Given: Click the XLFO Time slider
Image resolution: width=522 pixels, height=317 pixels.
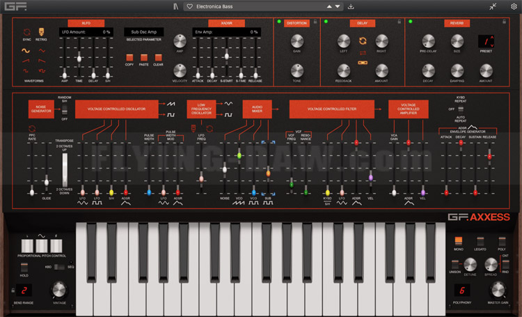Looking at the screenshot, I should click(79, 59).
